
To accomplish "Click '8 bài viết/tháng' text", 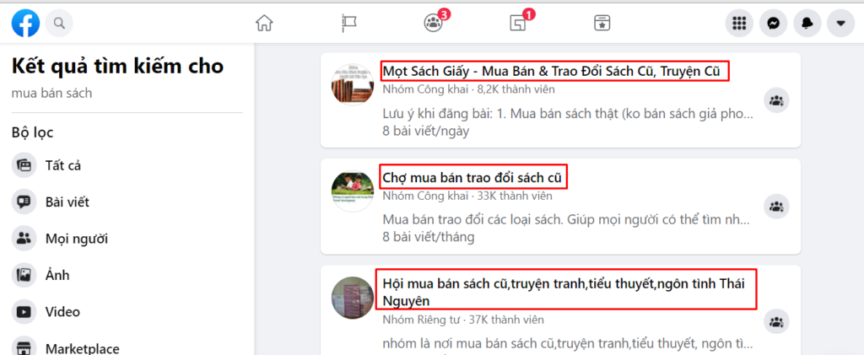I will pos(428,237).
